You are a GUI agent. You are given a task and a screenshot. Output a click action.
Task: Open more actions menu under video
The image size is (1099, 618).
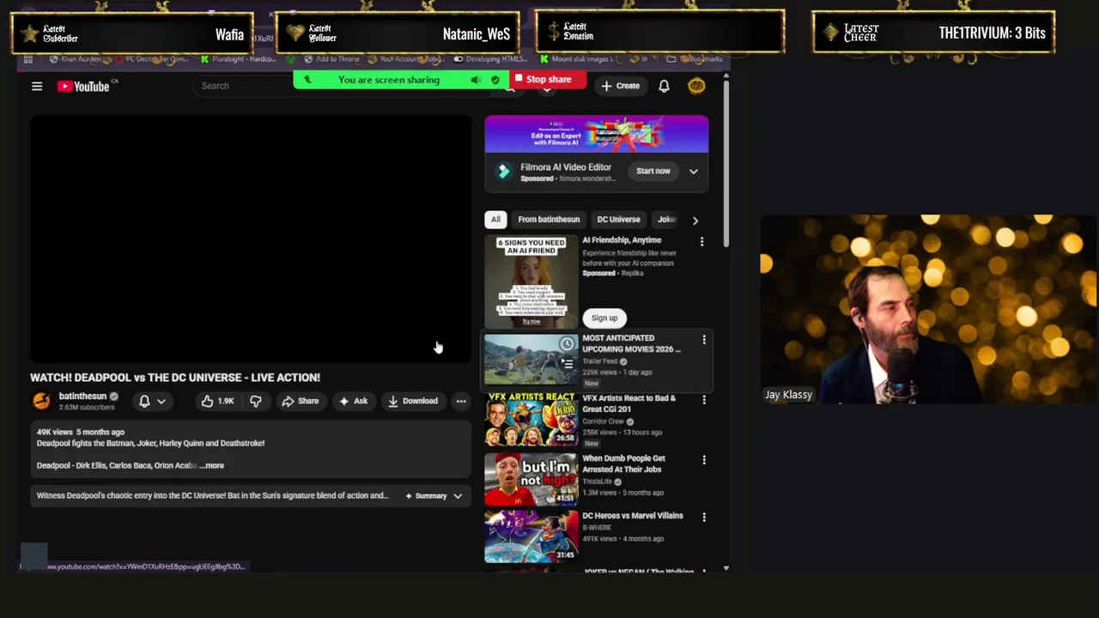pyautogui.click(x=461, y=401)
